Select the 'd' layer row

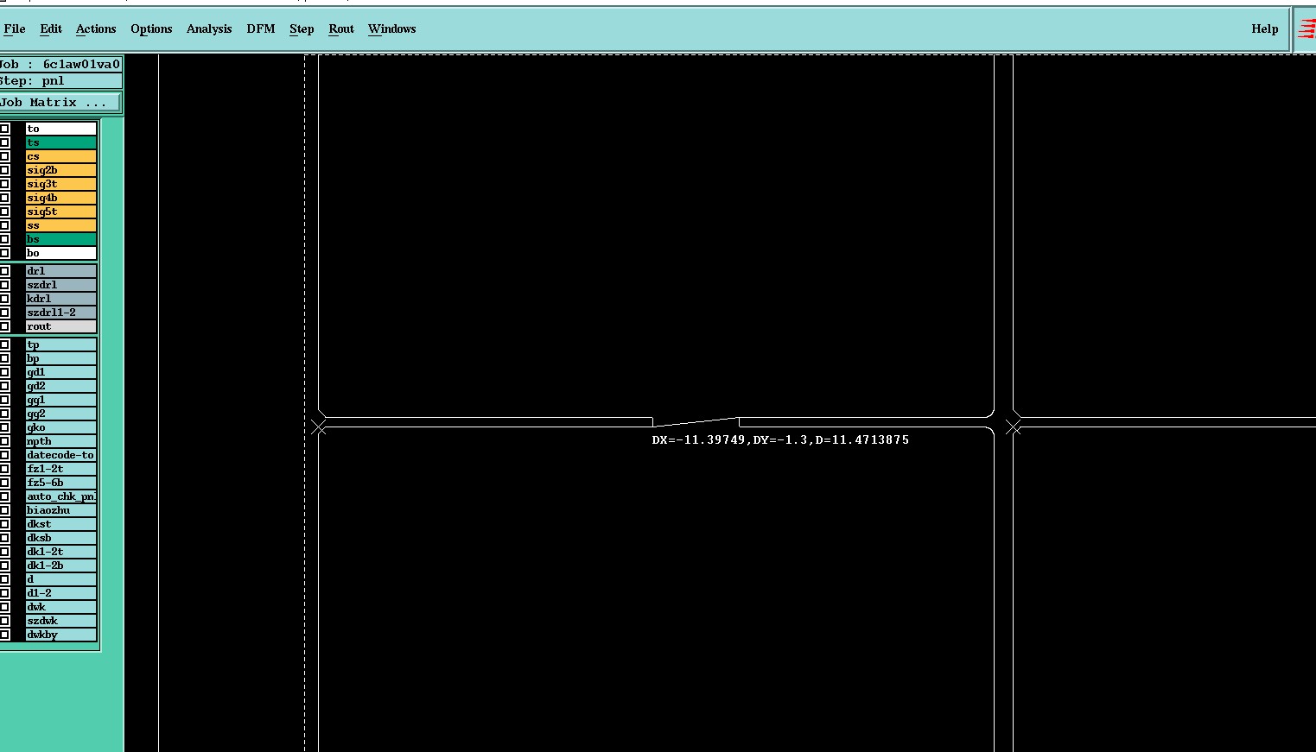point(60,579)
